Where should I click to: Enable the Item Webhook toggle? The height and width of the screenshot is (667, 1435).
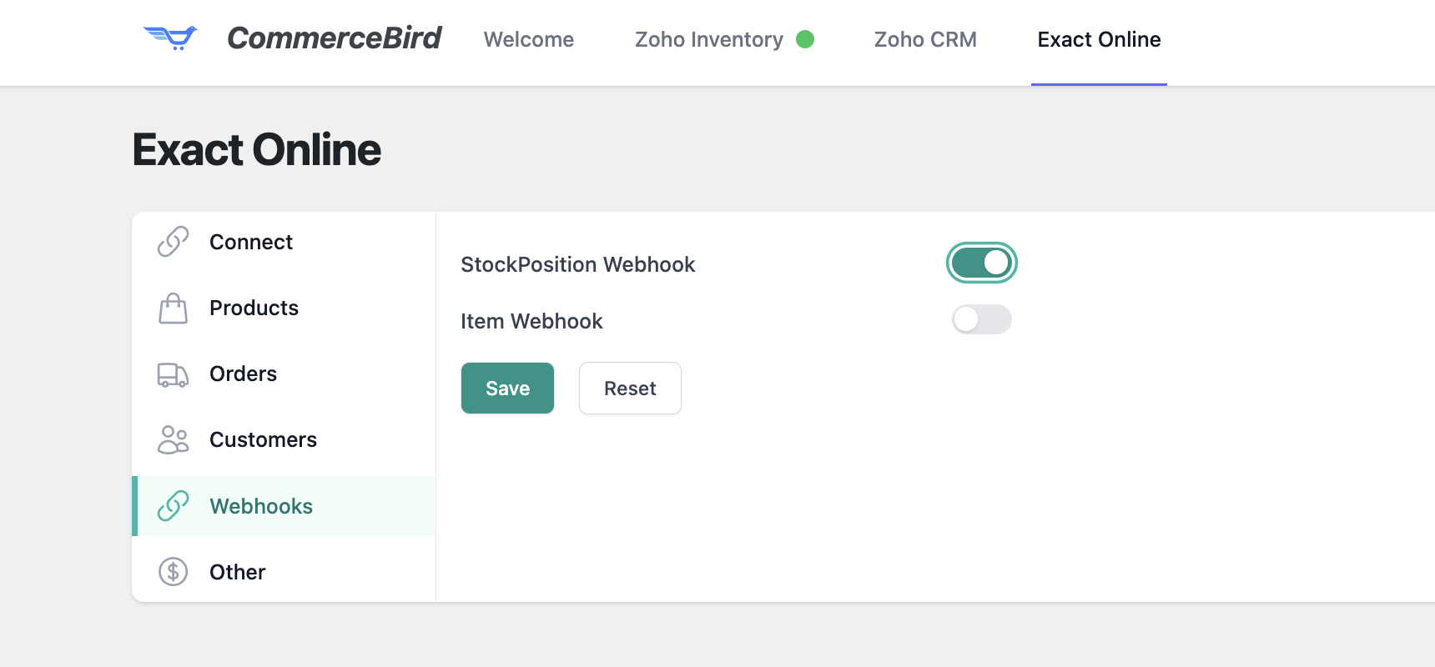(981, 319)
